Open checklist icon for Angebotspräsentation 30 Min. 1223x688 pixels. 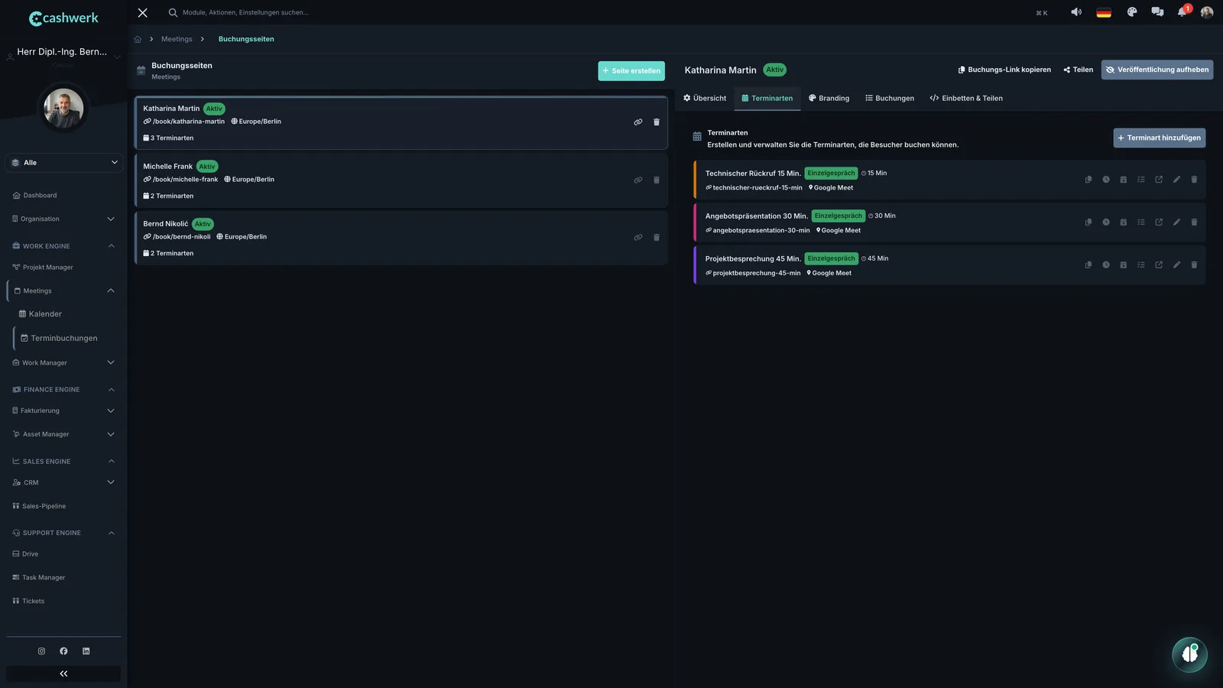[1141, 222]
